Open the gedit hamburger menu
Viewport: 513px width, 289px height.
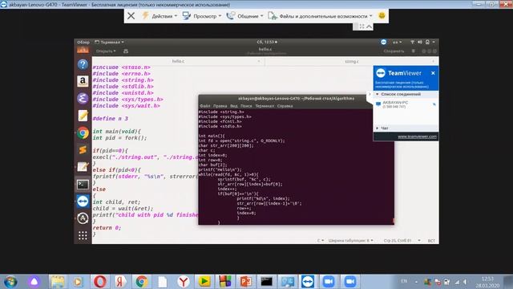(414, 51)
